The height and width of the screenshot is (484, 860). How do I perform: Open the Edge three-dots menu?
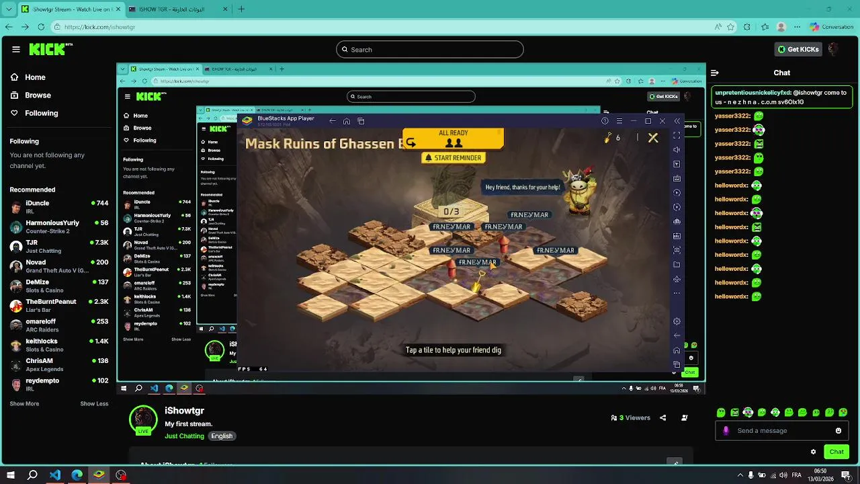pyautogui.click(x=798, y=27)
